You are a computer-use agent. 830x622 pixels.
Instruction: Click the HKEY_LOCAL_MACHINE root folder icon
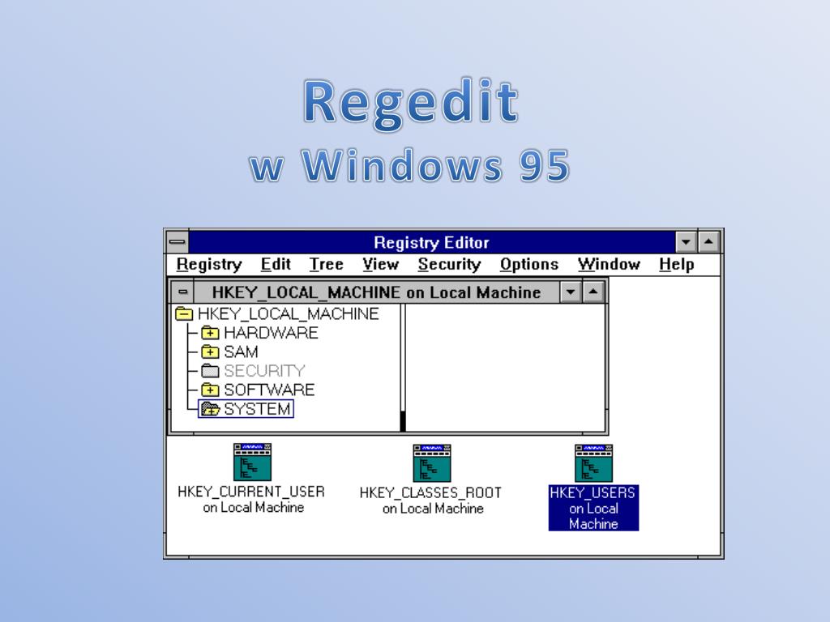pos(184,313)
